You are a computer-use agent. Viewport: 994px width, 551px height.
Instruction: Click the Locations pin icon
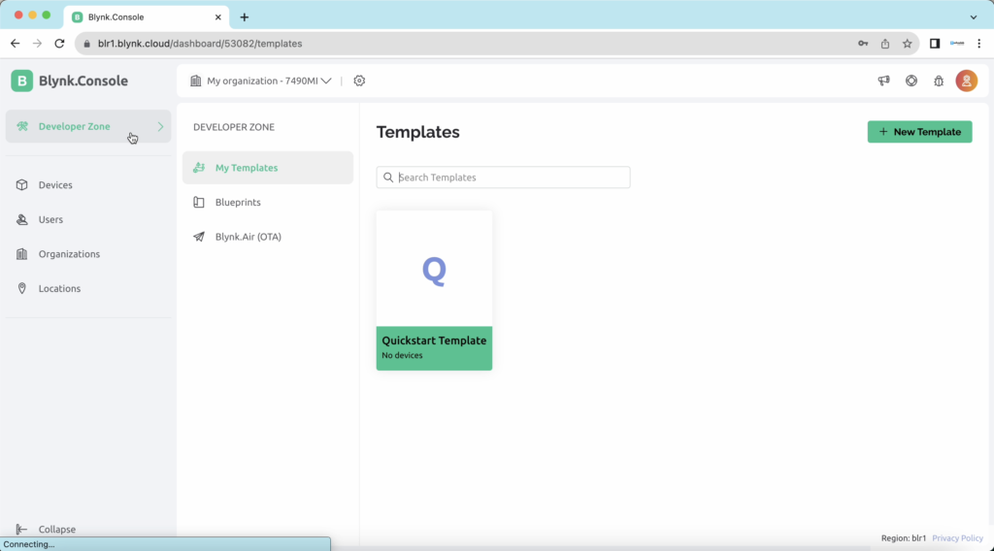point(22,288)
